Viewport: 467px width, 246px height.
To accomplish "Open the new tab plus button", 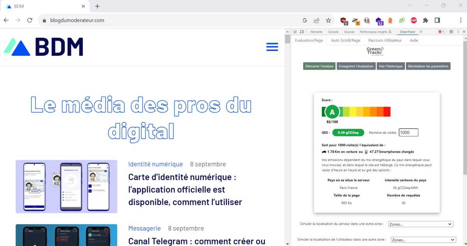I will click(97, 6).
